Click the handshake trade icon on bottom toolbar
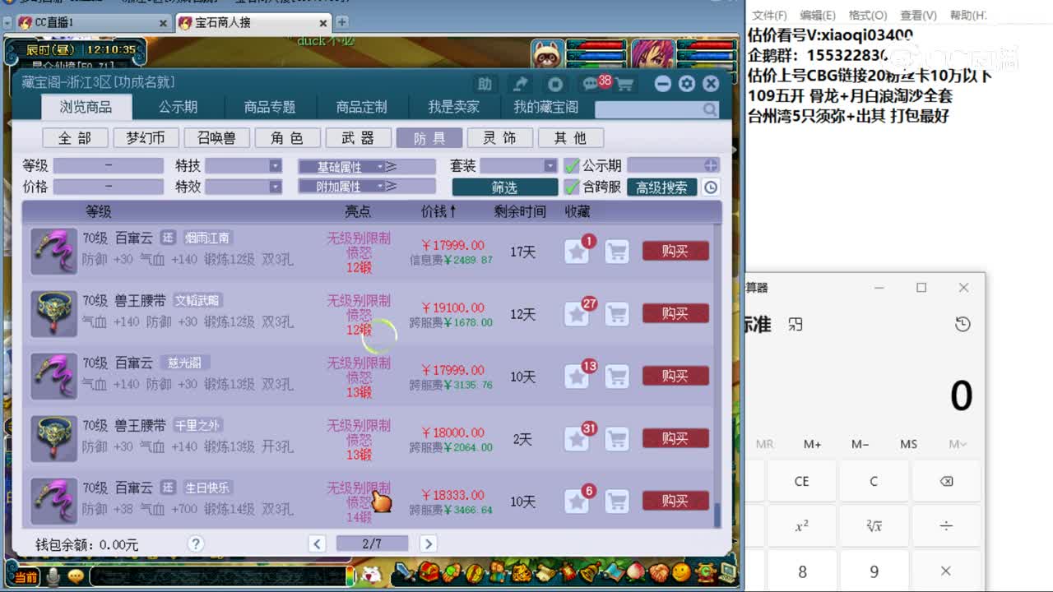The width and height of the screenshot is (1053, 592). (x=658, y=573)
